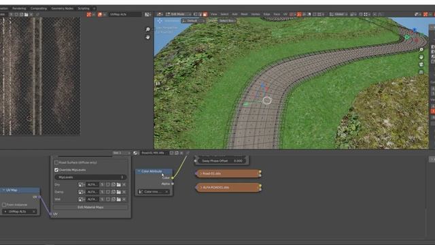Collapse the UV Map node
This screenshot has height=245, width=435.
4,190
